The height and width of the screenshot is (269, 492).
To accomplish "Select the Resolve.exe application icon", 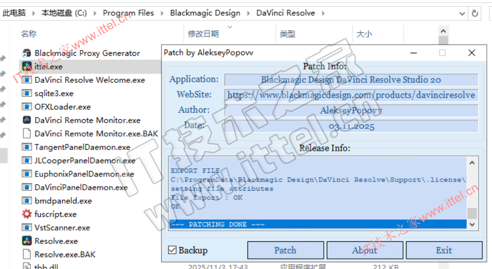I will [27, 241].
